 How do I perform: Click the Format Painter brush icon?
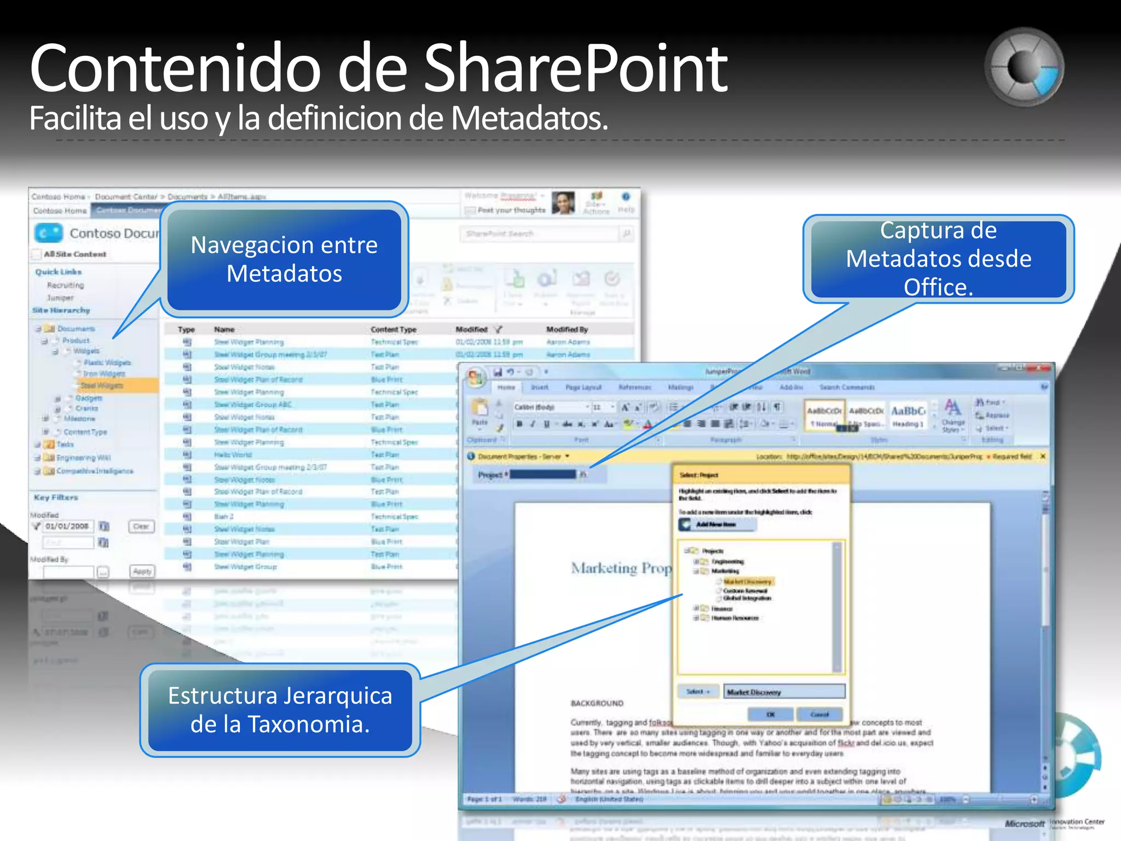coord(500,428)
